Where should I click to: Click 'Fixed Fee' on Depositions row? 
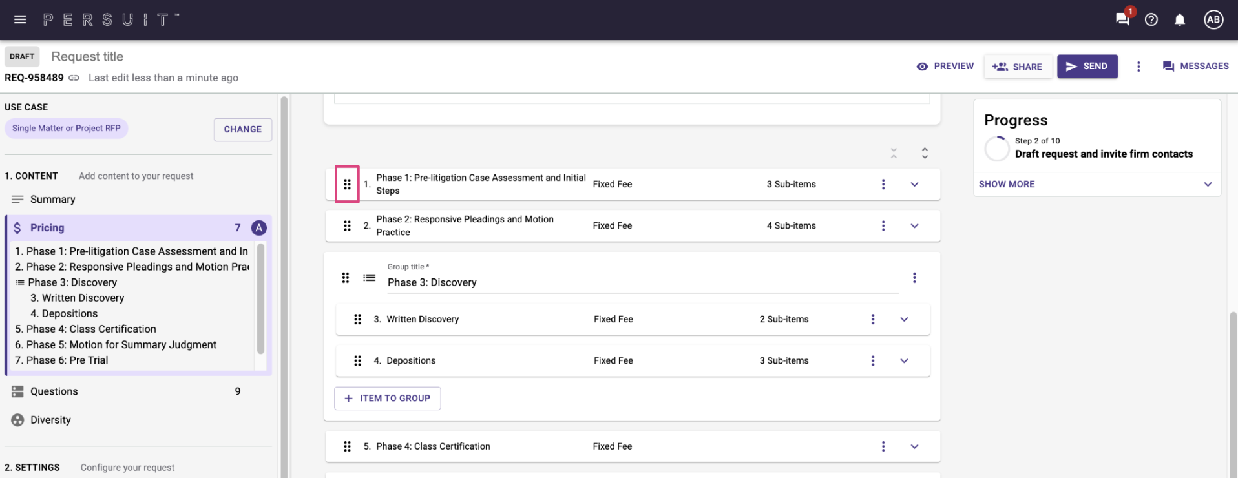pos(613,360)
